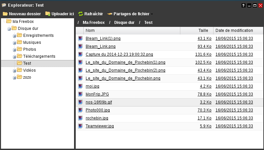Click the green Rafraîchir refresh icon
Image resolution: width=264 pixels, height=150 pixels.
click(x=81, y=14)
